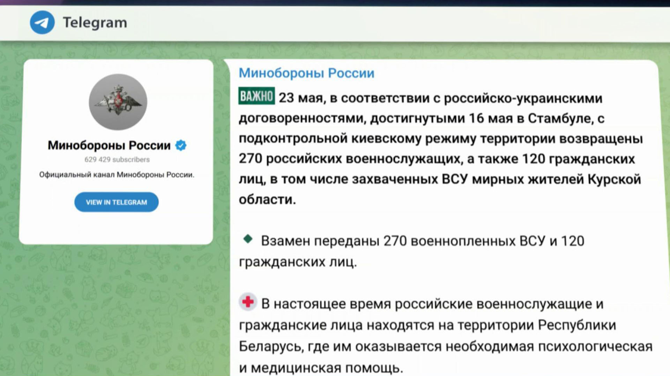Click the green ВАЖНО label icon
Image resolution: width=670 pixels, height=376 pixels.
(256, 96)
